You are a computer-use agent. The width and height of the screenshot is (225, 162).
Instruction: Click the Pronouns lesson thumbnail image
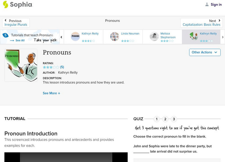21,65
